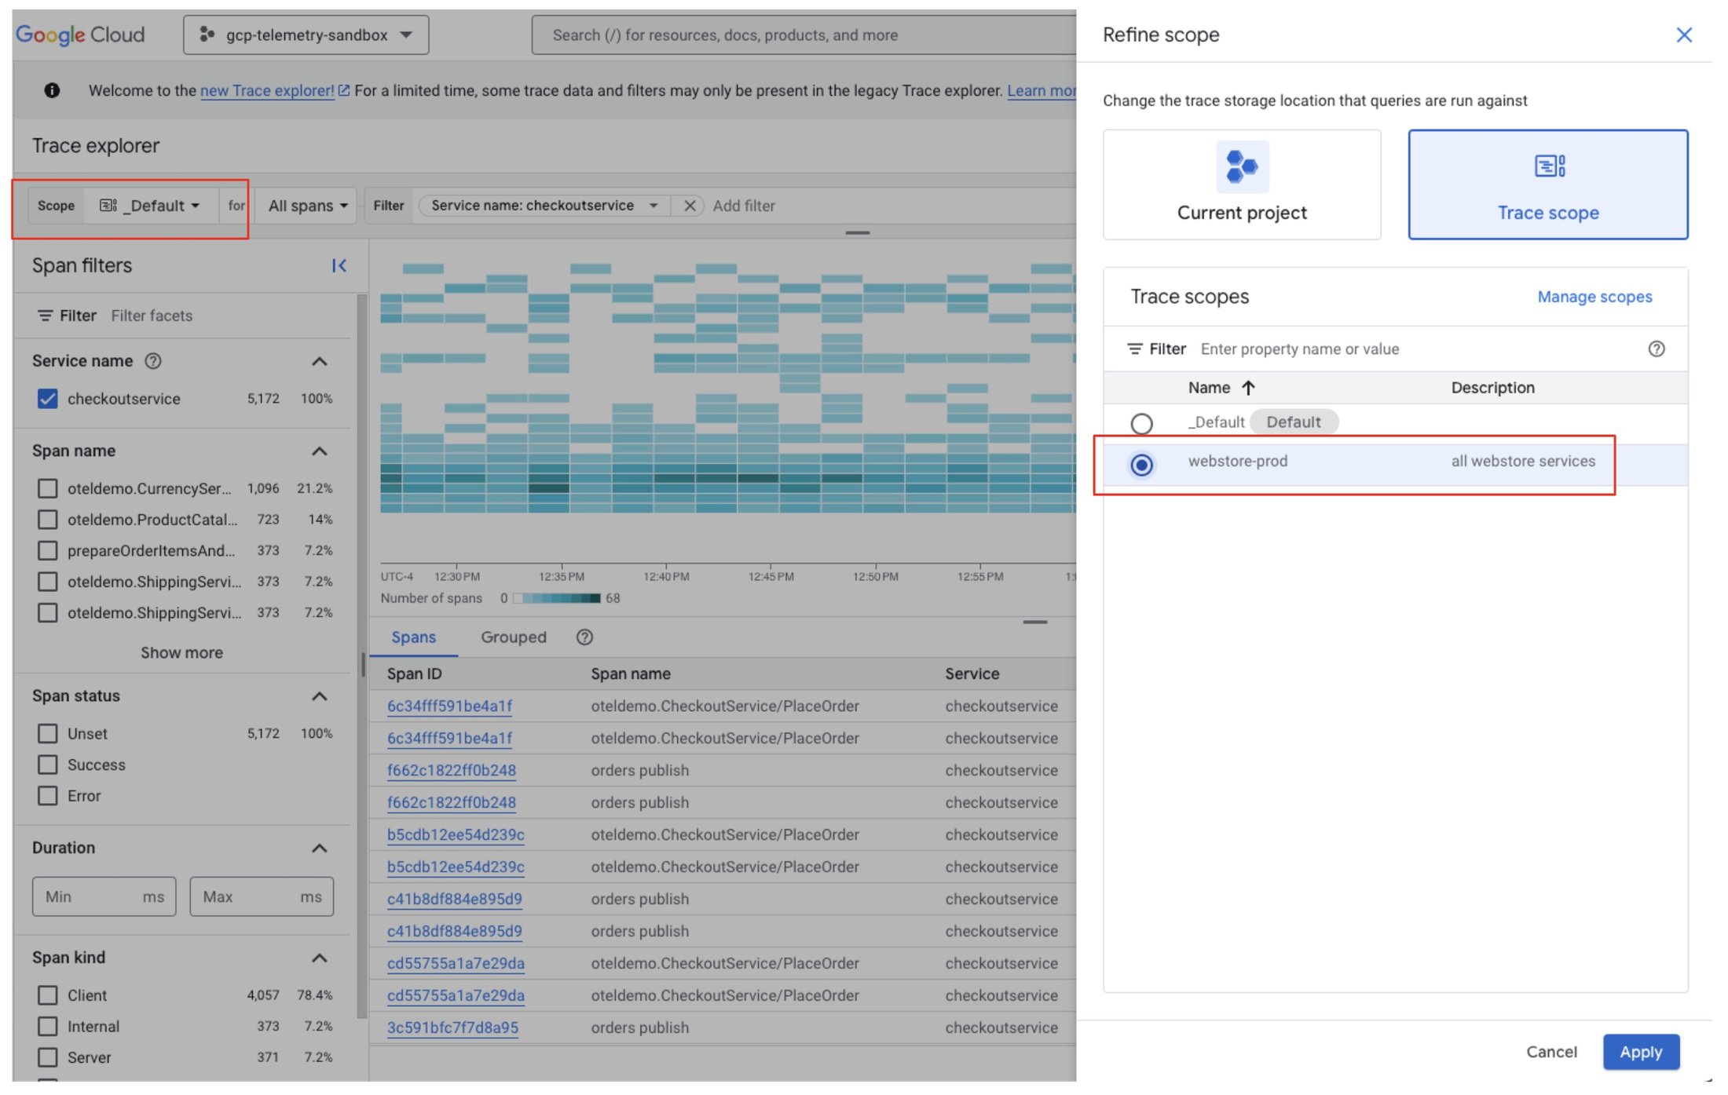The height and width of the screenshot is (1095, 1728).
Task: Open the Scope _Default dropdown
Action: coord(150,206)
